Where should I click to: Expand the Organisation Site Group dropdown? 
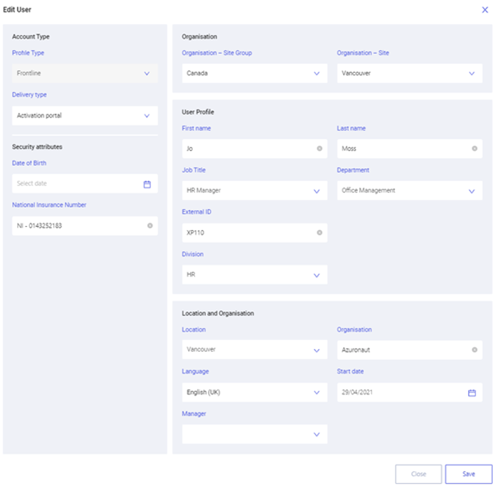click(x=255, y=73)
